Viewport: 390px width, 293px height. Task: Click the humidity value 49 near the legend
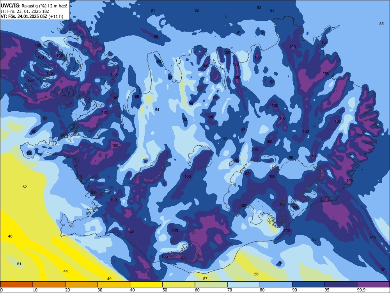point(109,279)
